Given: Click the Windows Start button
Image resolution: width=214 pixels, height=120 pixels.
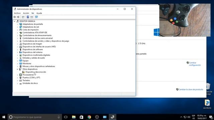Looking at the screenshot, I should point(4,117).
